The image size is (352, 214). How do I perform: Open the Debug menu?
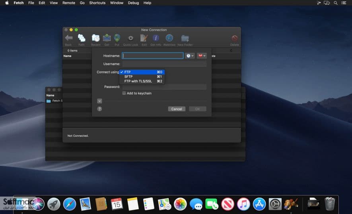133,3
